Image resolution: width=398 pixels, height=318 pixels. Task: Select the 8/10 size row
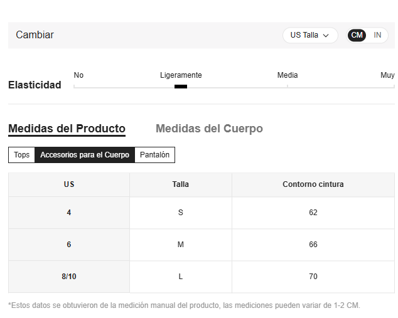pyautogui.click(x=202, y=277)
